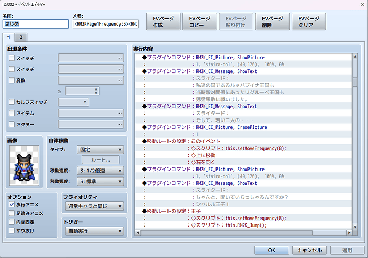Enable the first スイッチ condition checkbox
The height and width of the screenshot is (258, 368).
click(x=12, y=58)
